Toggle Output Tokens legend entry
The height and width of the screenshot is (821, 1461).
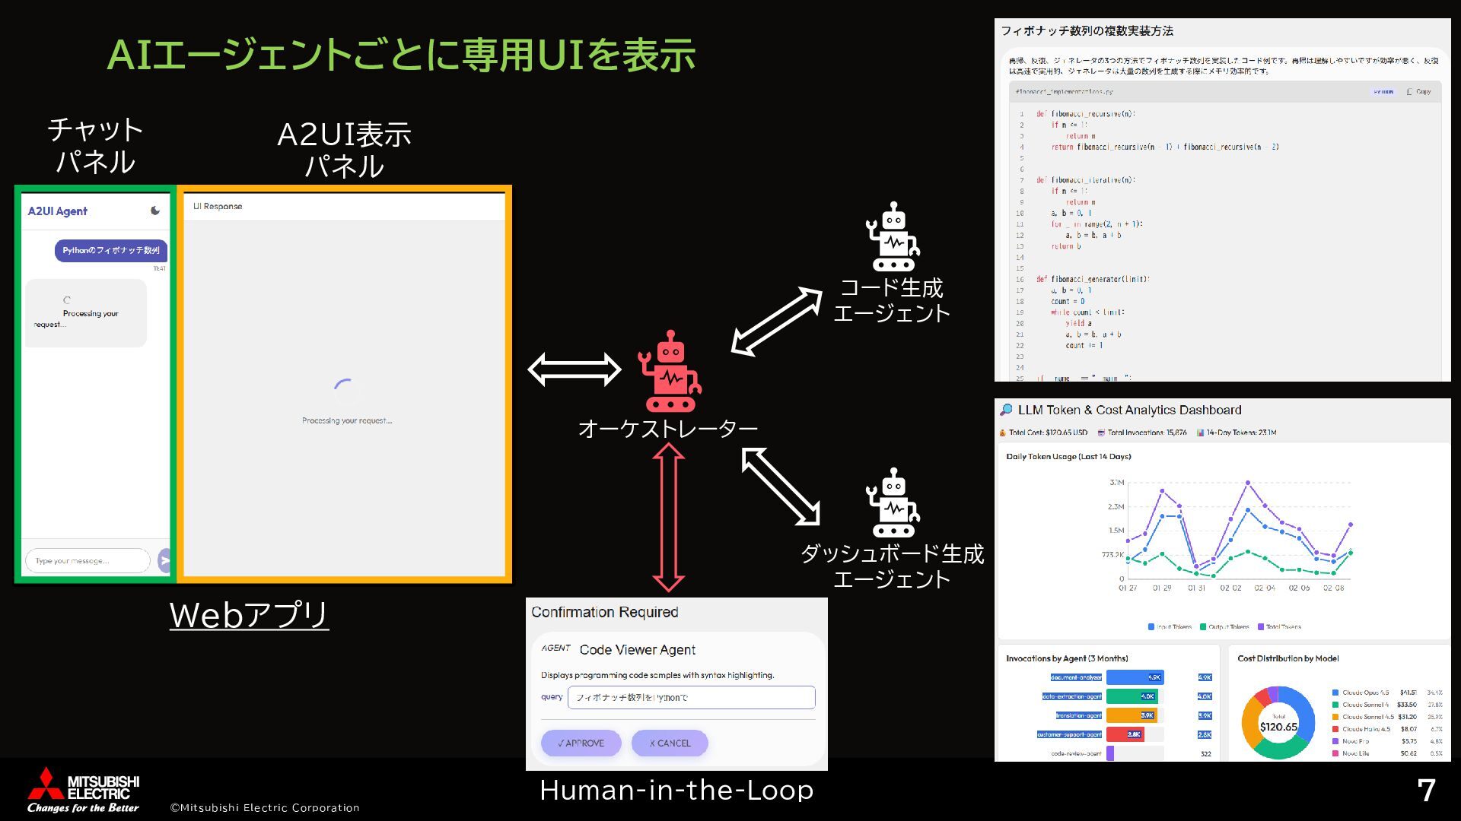1203,627
